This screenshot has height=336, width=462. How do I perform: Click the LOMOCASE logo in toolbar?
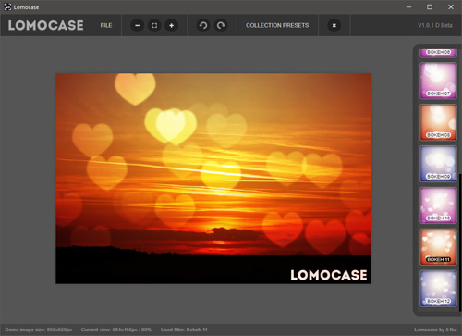(x=45, y=25)
